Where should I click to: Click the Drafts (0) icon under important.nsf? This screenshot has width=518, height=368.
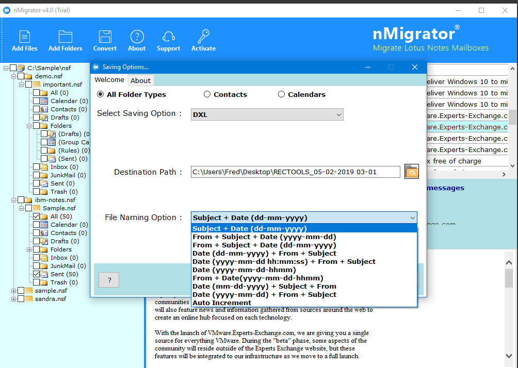[44, 118]
